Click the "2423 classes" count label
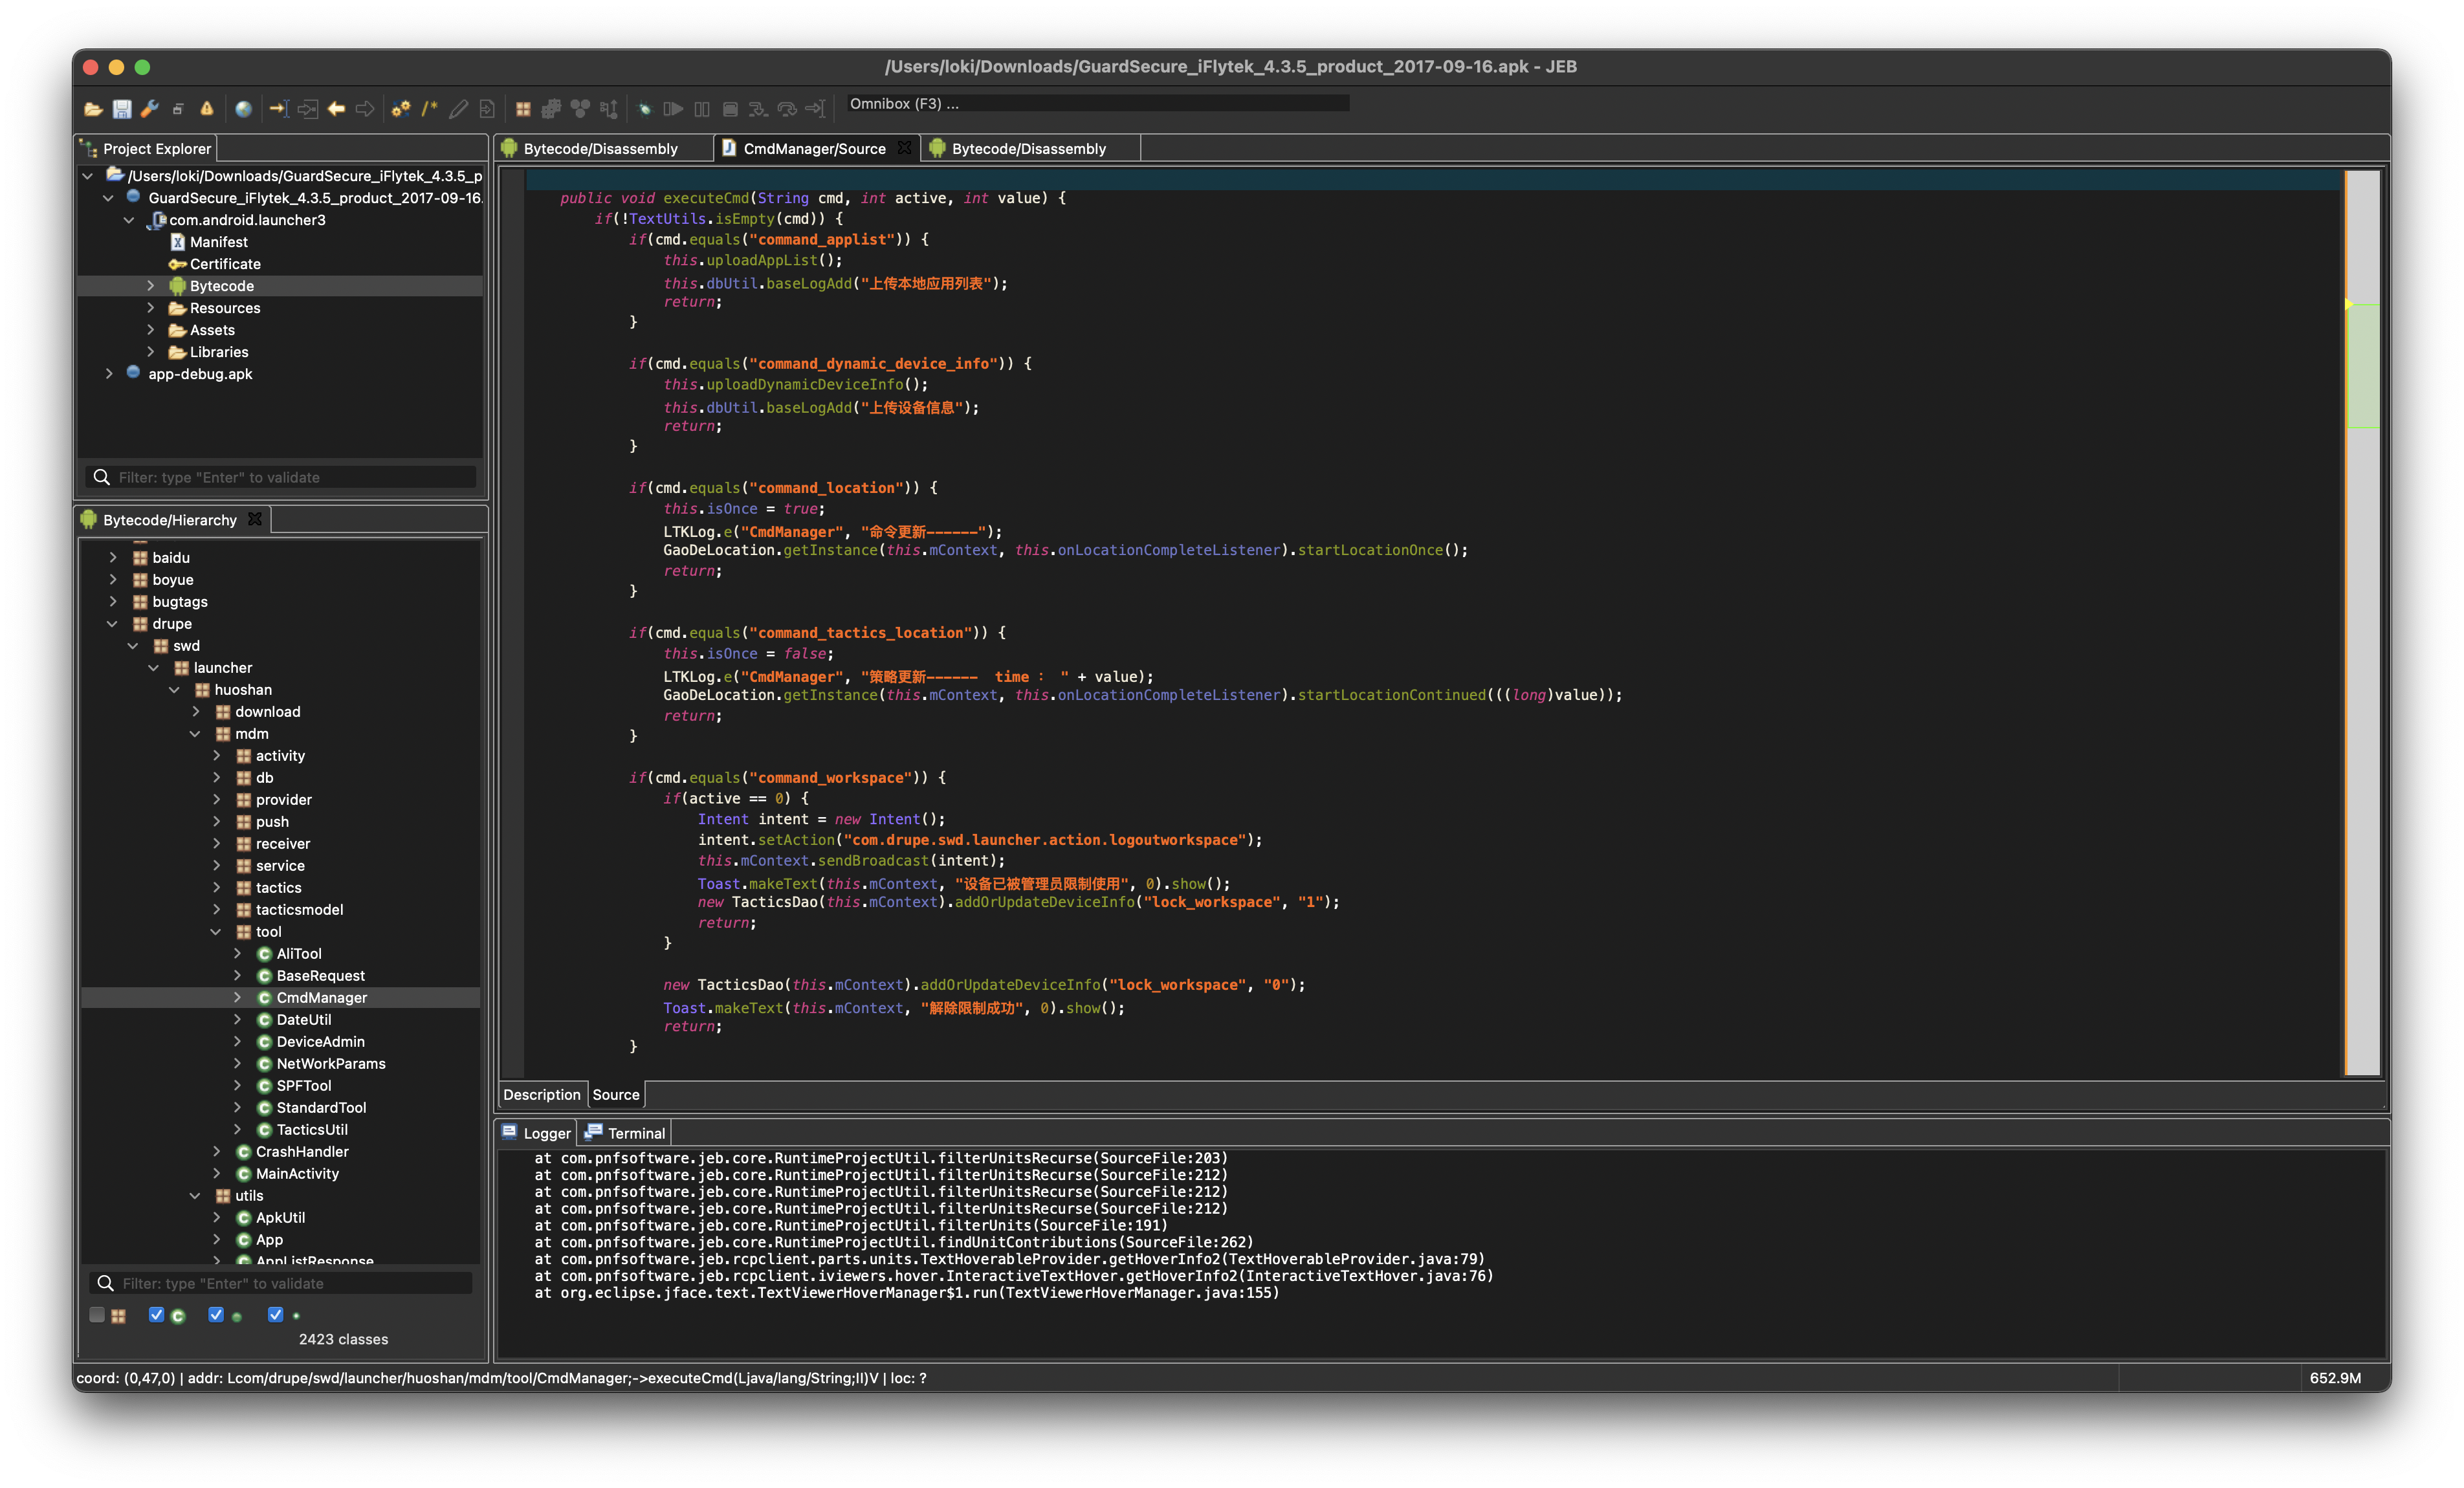 tap(343, 1339)
